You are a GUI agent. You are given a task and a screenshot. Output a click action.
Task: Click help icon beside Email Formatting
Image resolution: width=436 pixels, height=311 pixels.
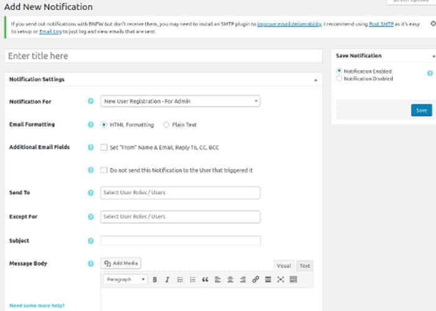coord(91,124)
